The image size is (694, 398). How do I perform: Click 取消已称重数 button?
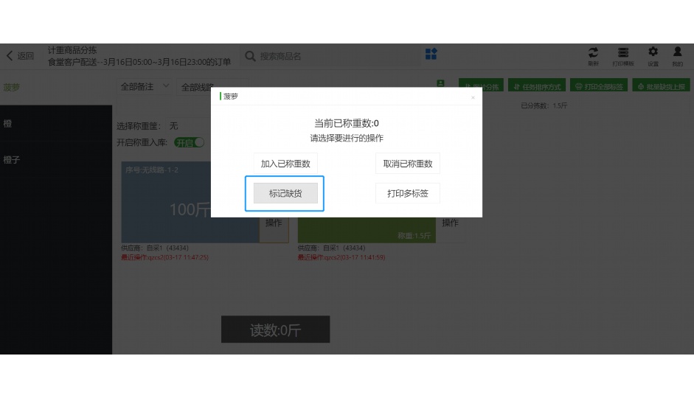point(408,164)
